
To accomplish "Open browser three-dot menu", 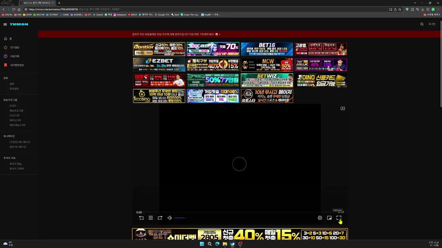I will tap(438, 9).
